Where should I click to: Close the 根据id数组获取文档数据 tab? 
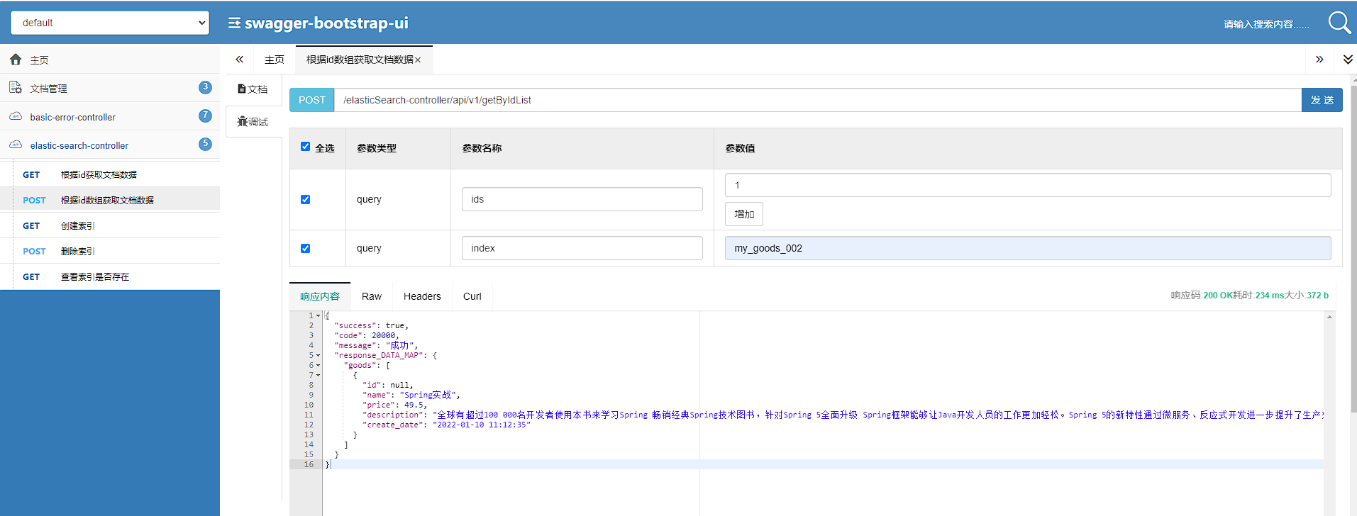point(419,60)
